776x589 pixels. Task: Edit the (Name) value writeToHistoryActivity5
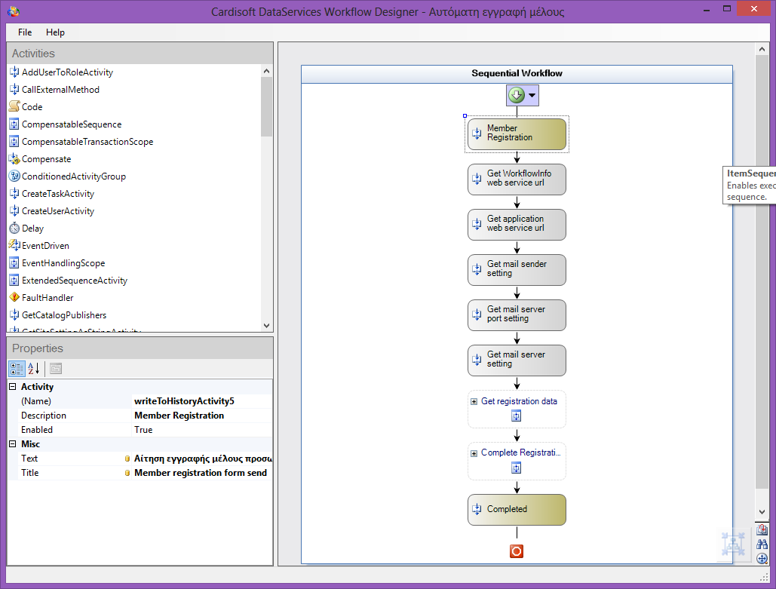(202, 401)
